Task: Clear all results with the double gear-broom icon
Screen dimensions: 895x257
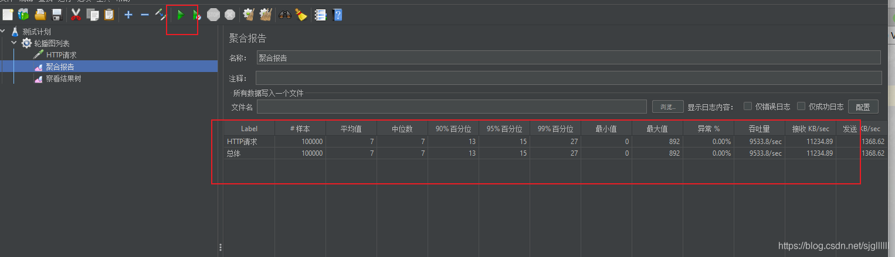Action: pyautogui.click(x=266, y=15)
